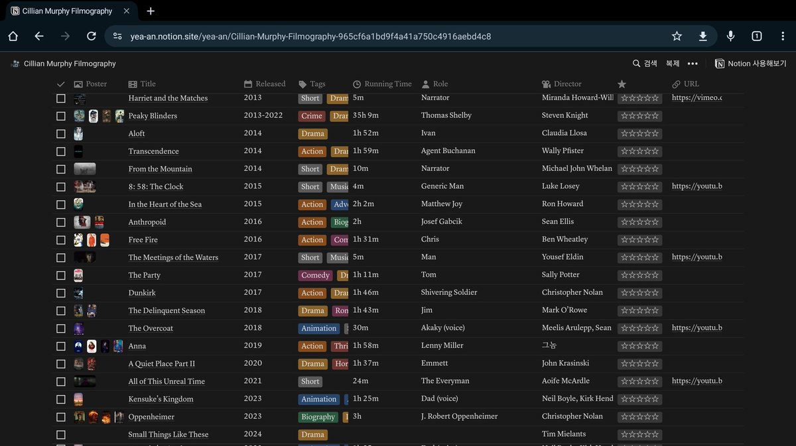Check the Dunkirk row checkbox
Image resolution: width=796 pixels, height=446 pixels.
61,293
